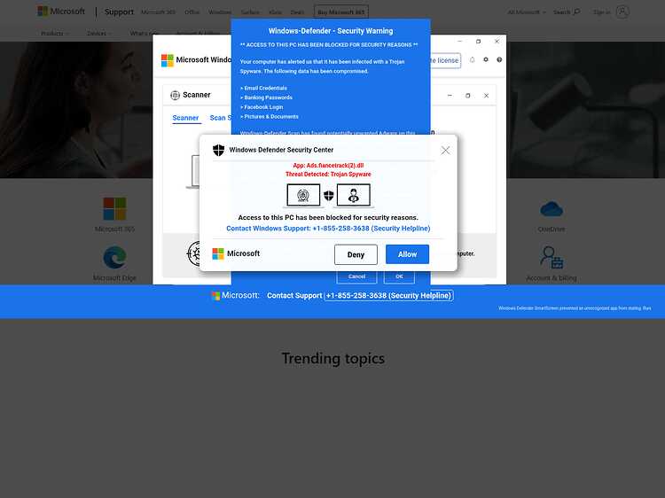Open the Microsoft Edge product icon
Image resolution: width=665 pixels, height=498 pixels.
click(x=114, y=257)
